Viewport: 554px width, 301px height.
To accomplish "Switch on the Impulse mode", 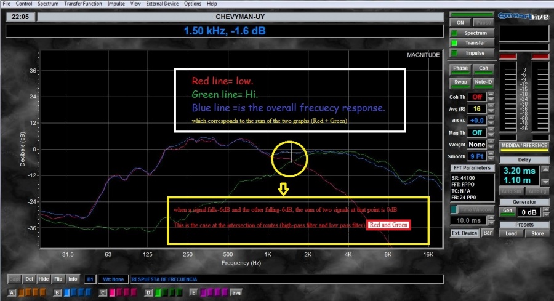I will tap(471, 53).
